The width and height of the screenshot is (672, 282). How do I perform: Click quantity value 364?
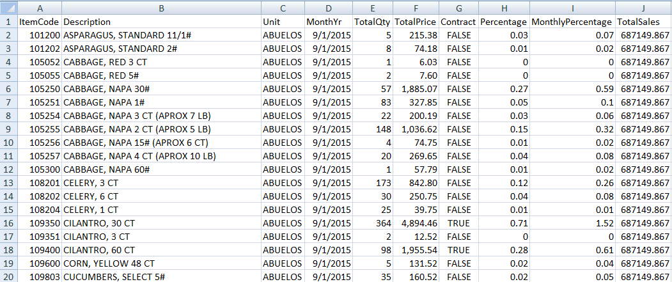click(373, 223)
